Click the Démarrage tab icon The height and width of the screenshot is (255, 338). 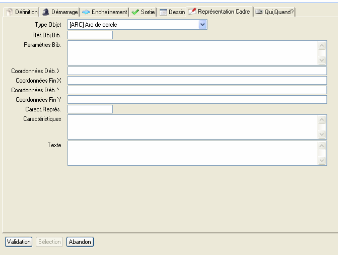[45, 12]
